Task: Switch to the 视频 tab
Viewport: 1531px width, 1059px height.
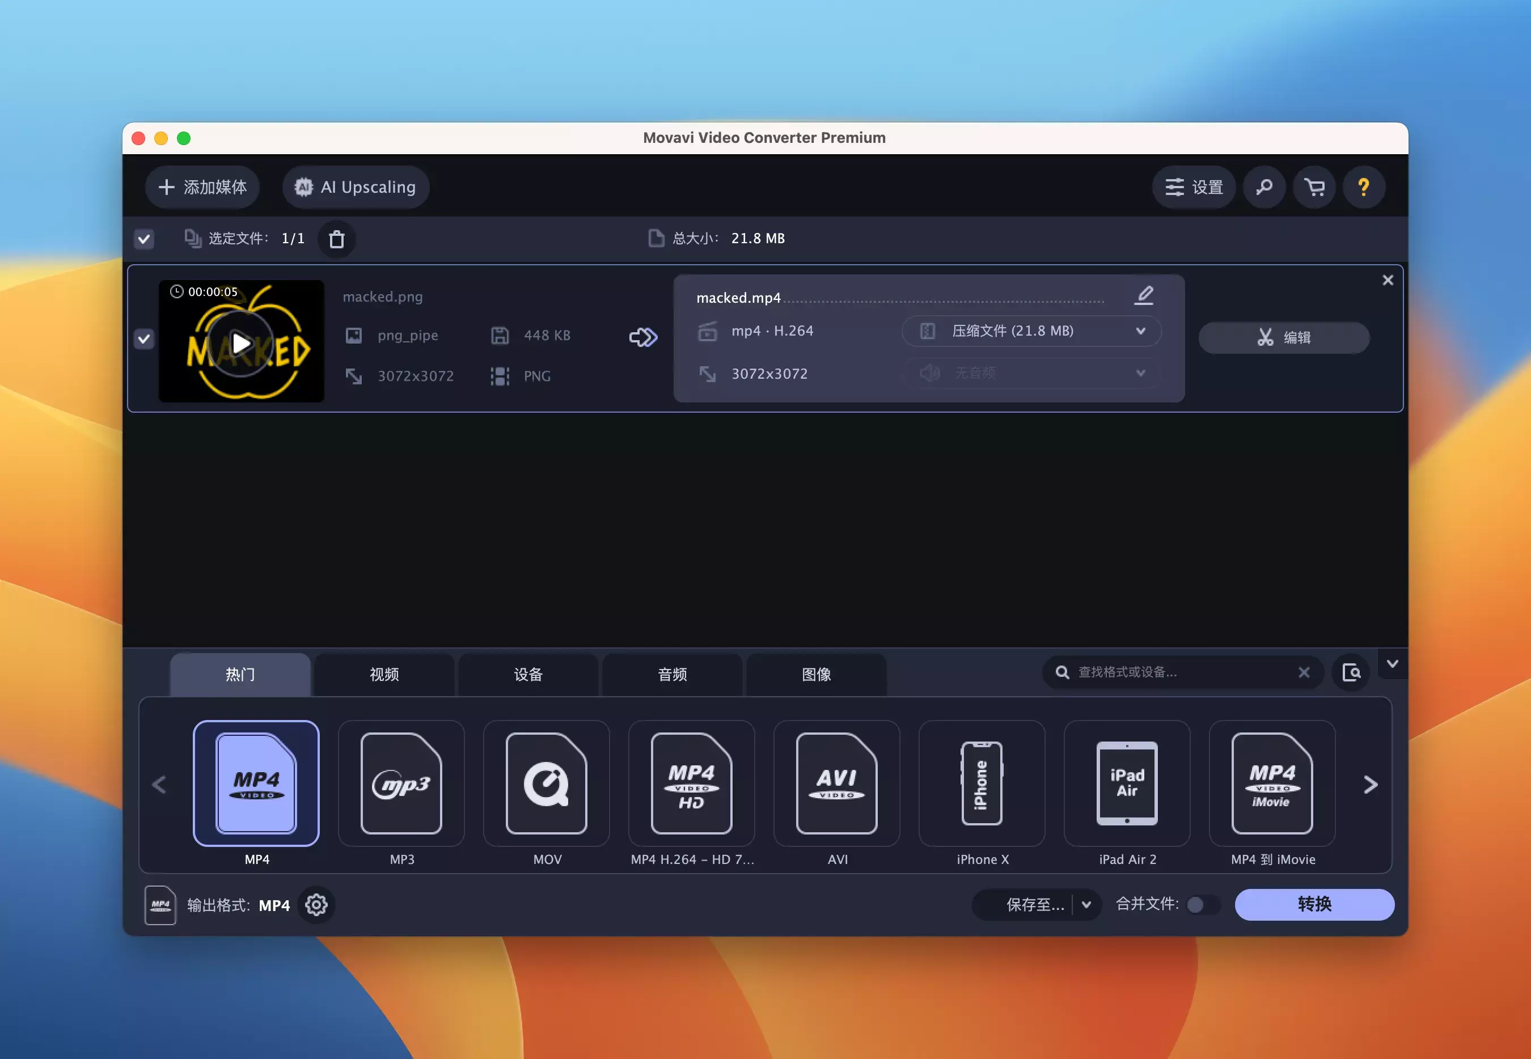Action: 384,675
